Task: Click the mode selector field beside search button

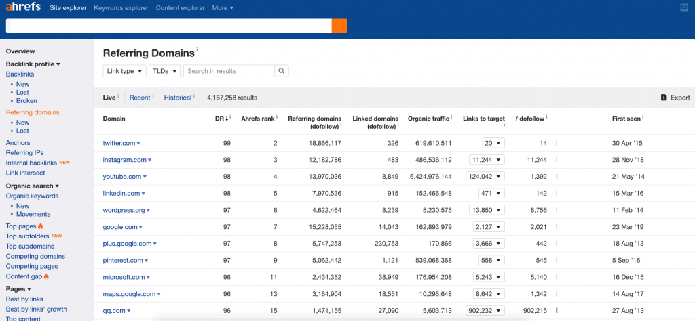Action: coord(303,26)
